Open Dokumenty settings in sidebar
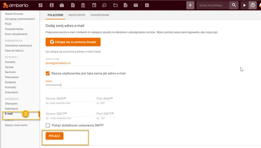This screenshot has height=148, width=261. tap(11, 92)
